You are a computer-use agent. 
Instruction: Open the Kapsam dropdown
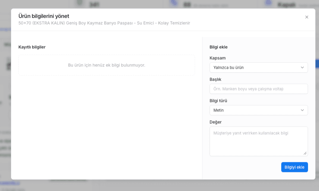259,68
